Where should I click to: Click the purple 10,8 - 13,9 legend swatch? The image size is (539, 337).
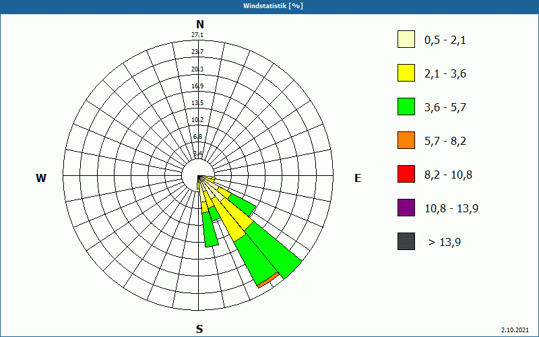406,208
